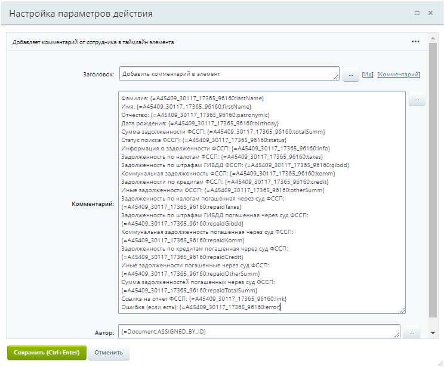
Task: Click inside the Комментарий text area
Action: pos(263,203)
